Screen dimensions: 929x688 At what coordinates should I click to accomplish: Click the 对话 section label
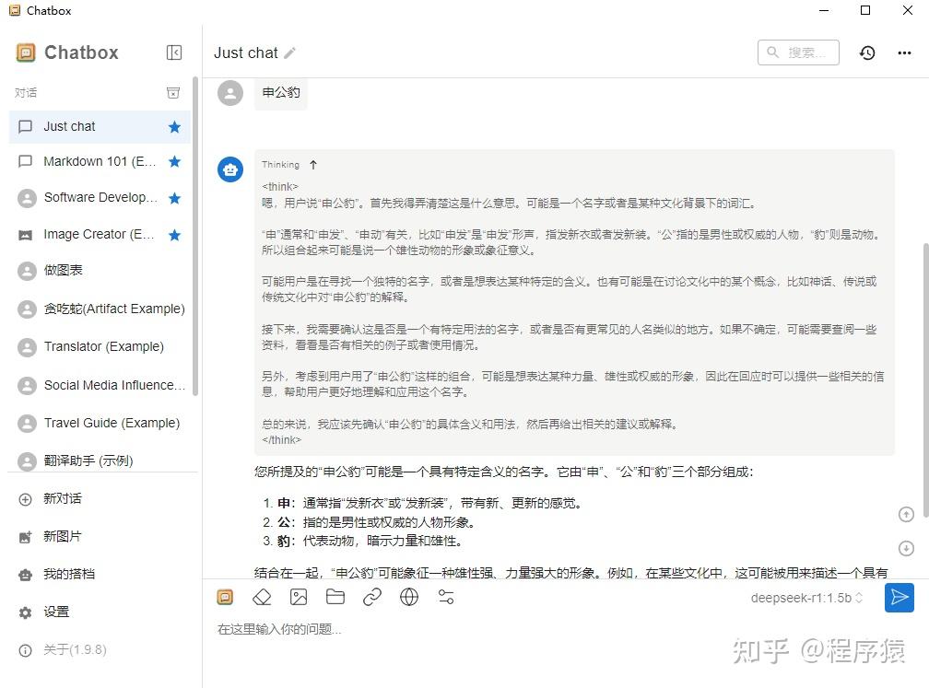(26, 93)
